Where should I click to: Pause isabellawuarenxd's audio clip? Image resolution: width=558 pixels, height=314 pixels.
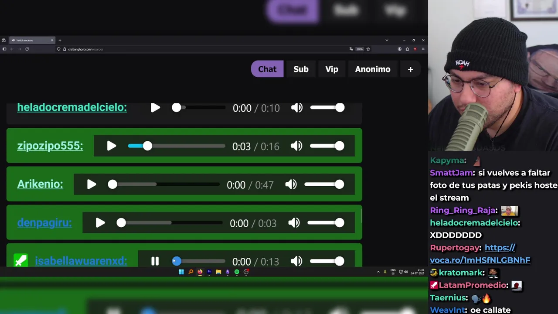click(x=155, y=261)
